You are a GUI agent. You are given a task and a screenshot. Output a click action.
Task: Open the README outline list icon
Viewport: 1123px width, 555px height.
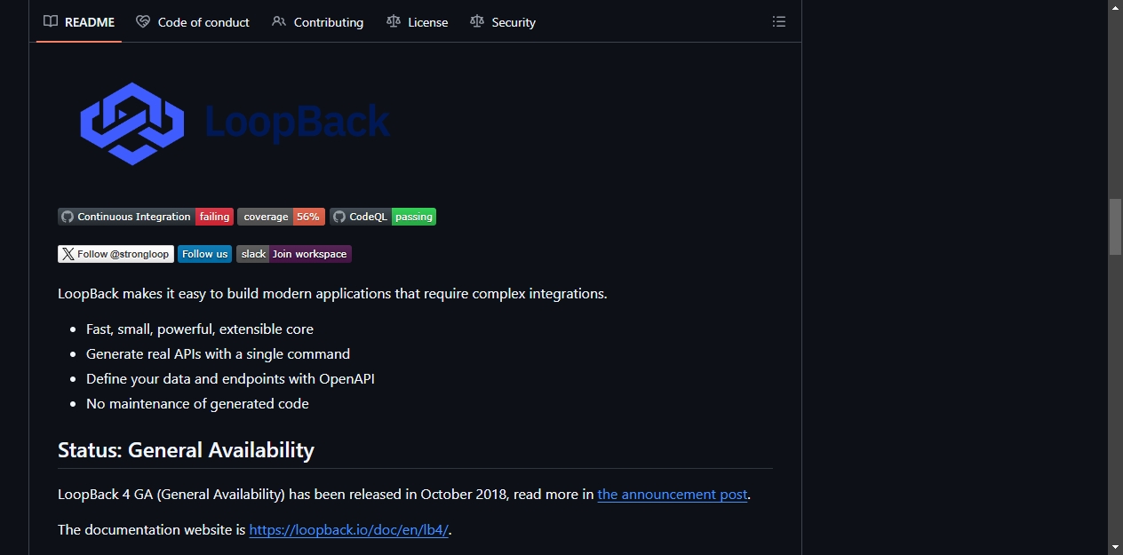click(779, 22)
